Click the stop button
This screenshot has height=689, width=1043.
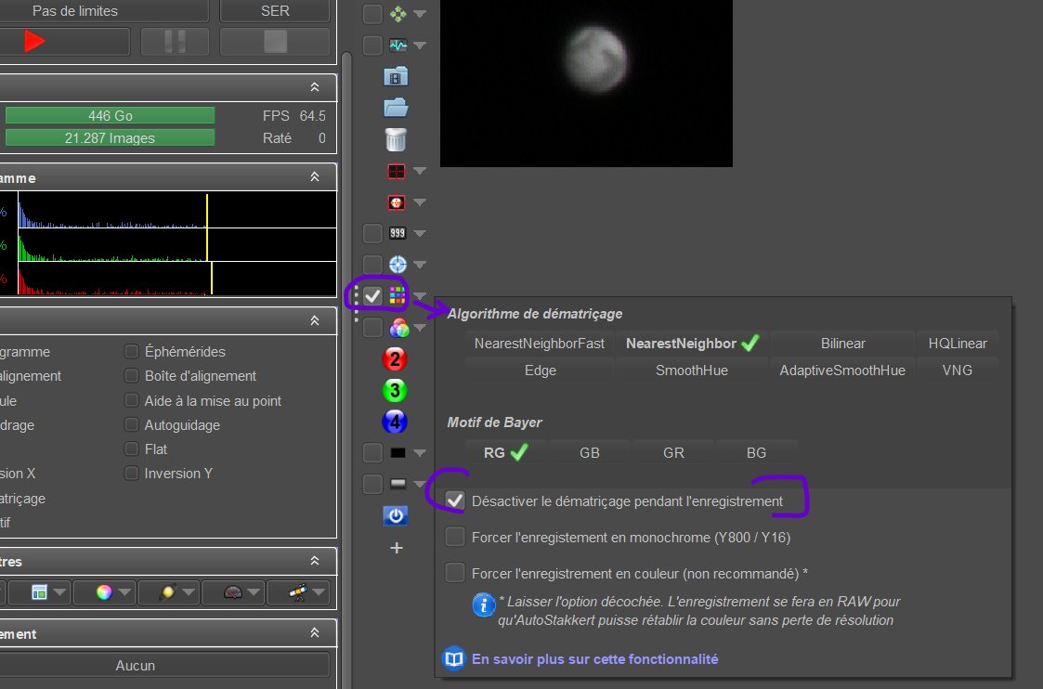(x=275, y=41)
